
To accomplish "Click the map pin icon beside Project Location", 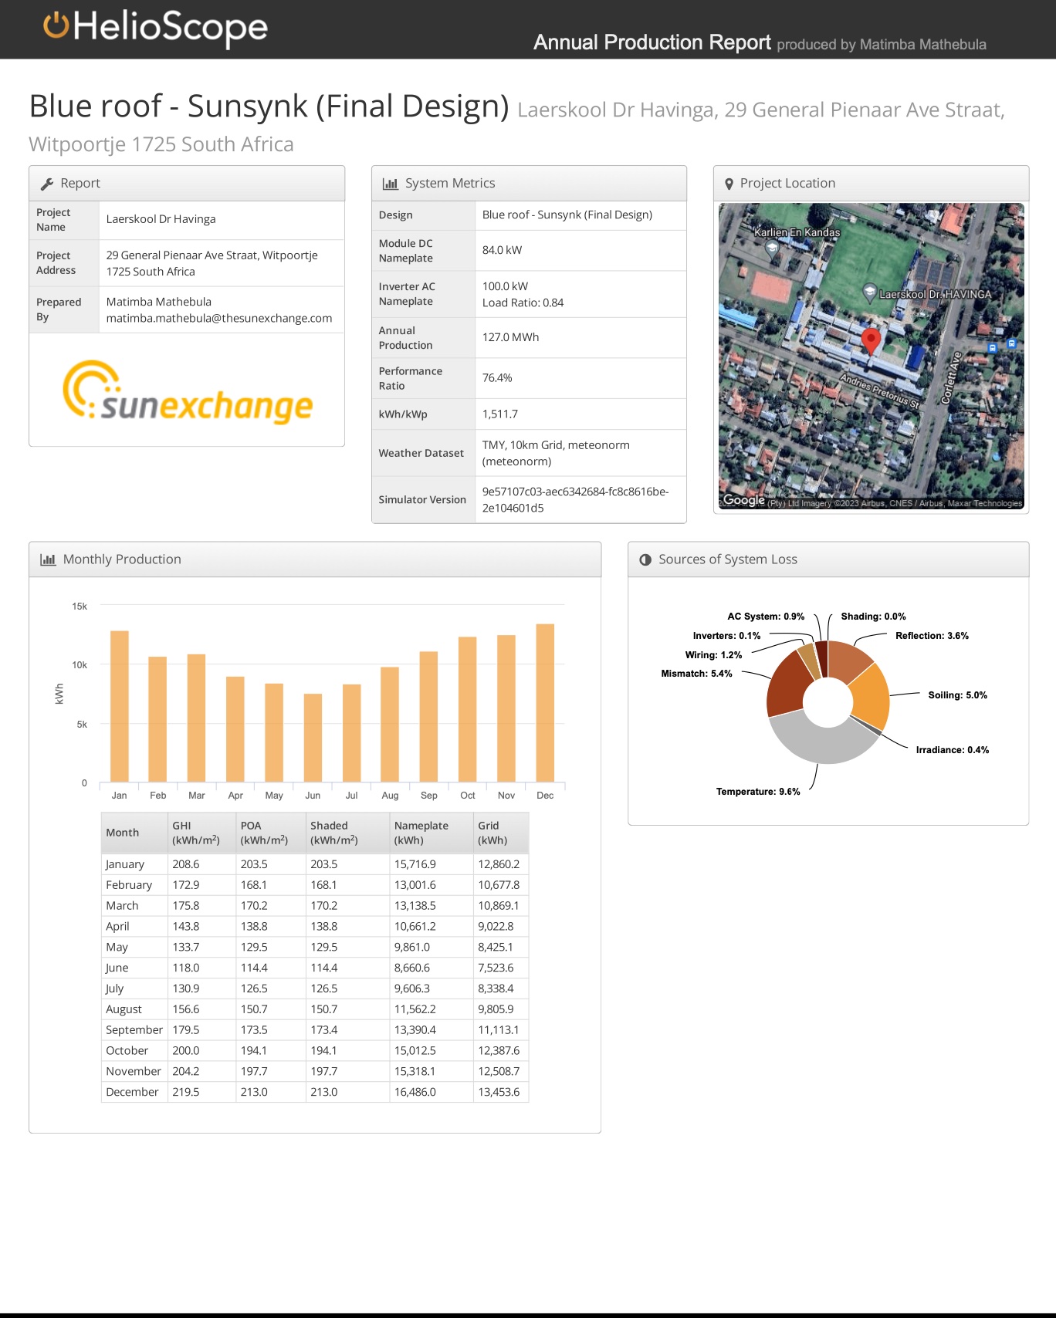I will click(x=729, y=184).
